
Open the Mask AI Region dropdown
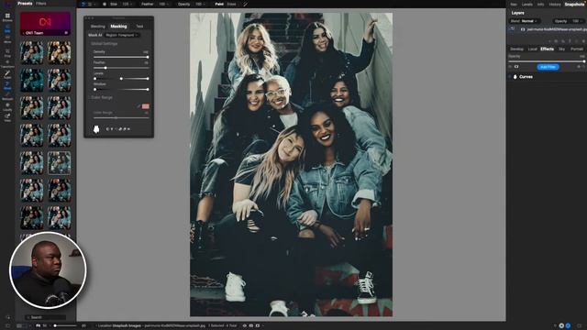click(x=122, y=35)
